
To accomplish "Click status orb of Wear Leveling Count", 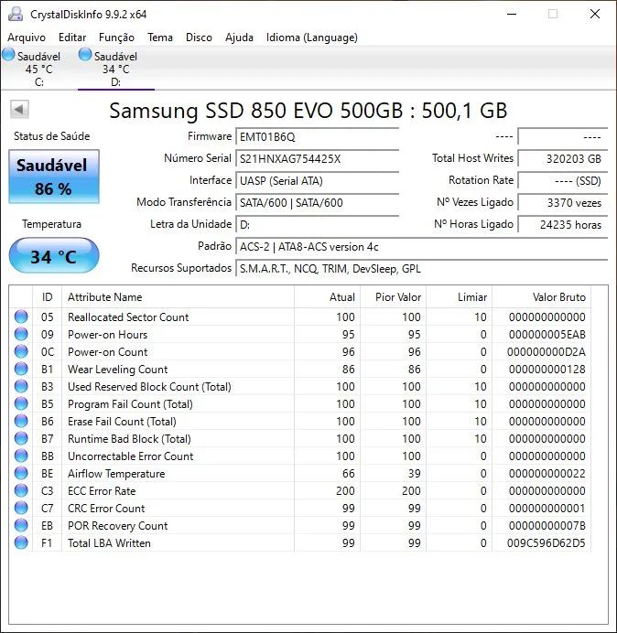I will coord(21,369).
